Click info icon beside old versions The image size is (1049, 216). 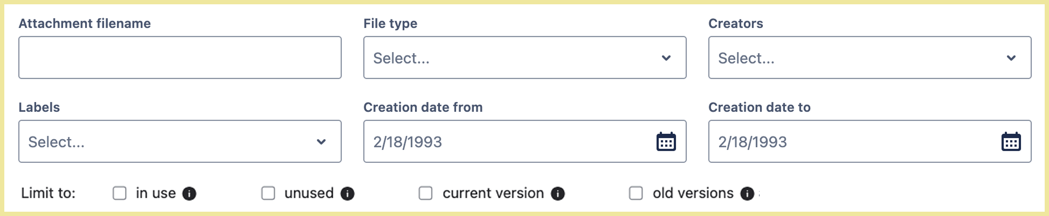(x=747, y=193)
